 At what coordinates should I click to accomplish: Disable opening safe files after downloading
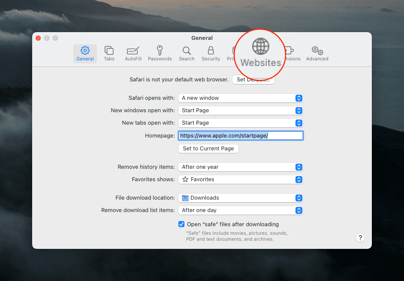point(181,224)
